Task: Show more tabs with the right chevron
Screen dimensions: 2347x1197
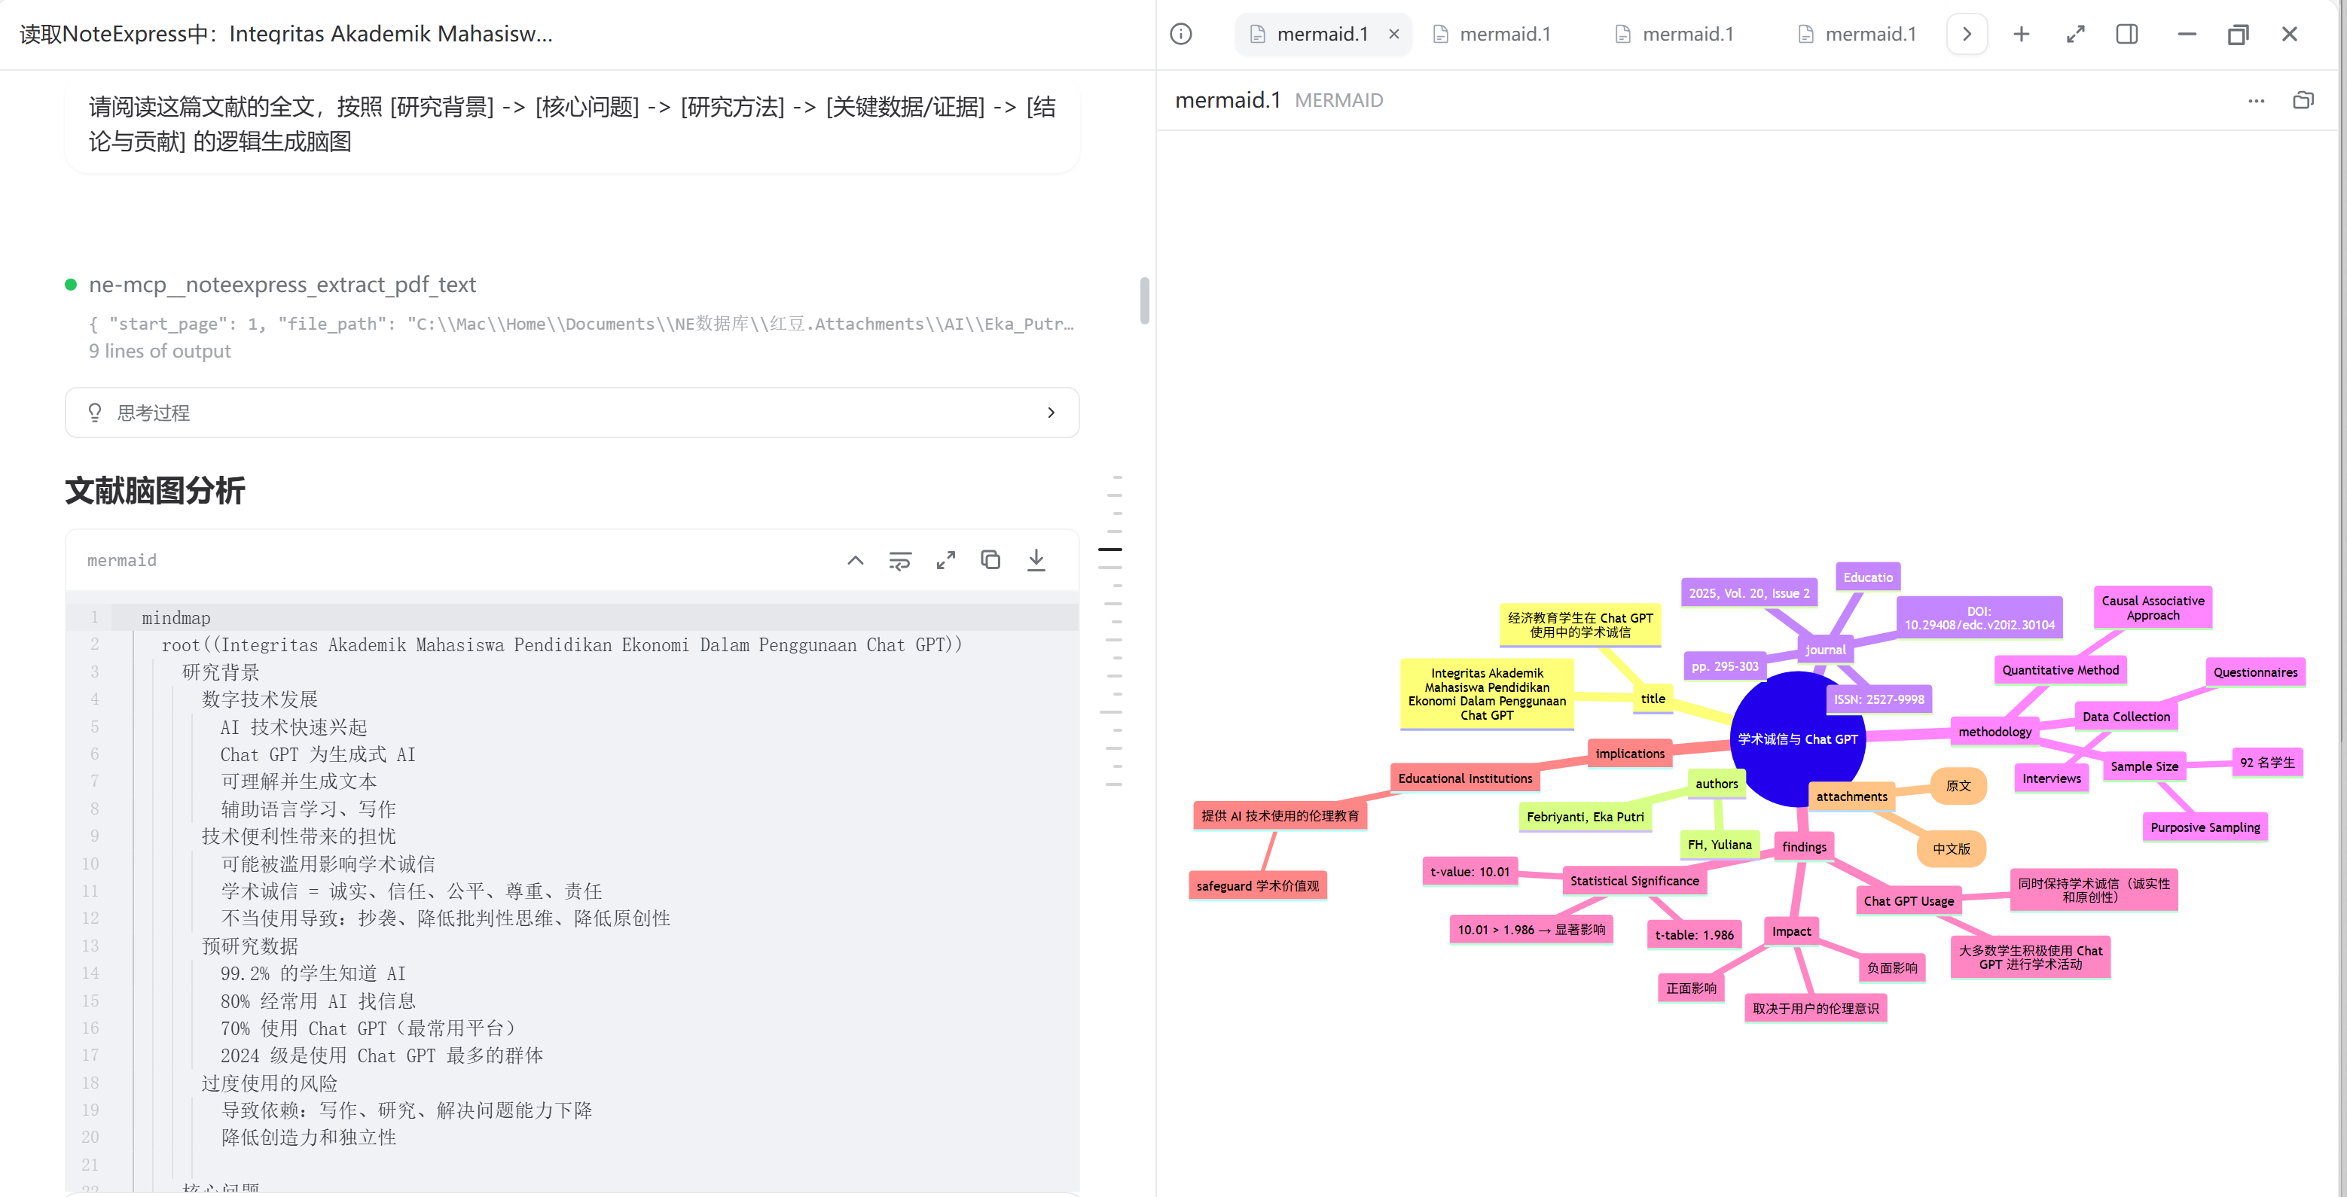Action: tap(1967, 35)
